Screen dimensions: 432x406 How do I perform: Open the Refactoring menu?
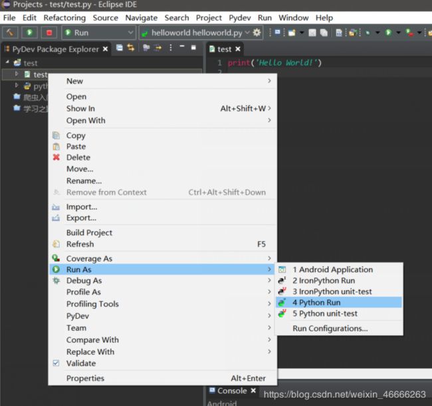pyautogui.click(x=64, y=18)
